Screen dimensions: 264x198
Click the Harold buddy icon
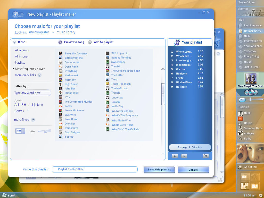[x=240, y=123]
